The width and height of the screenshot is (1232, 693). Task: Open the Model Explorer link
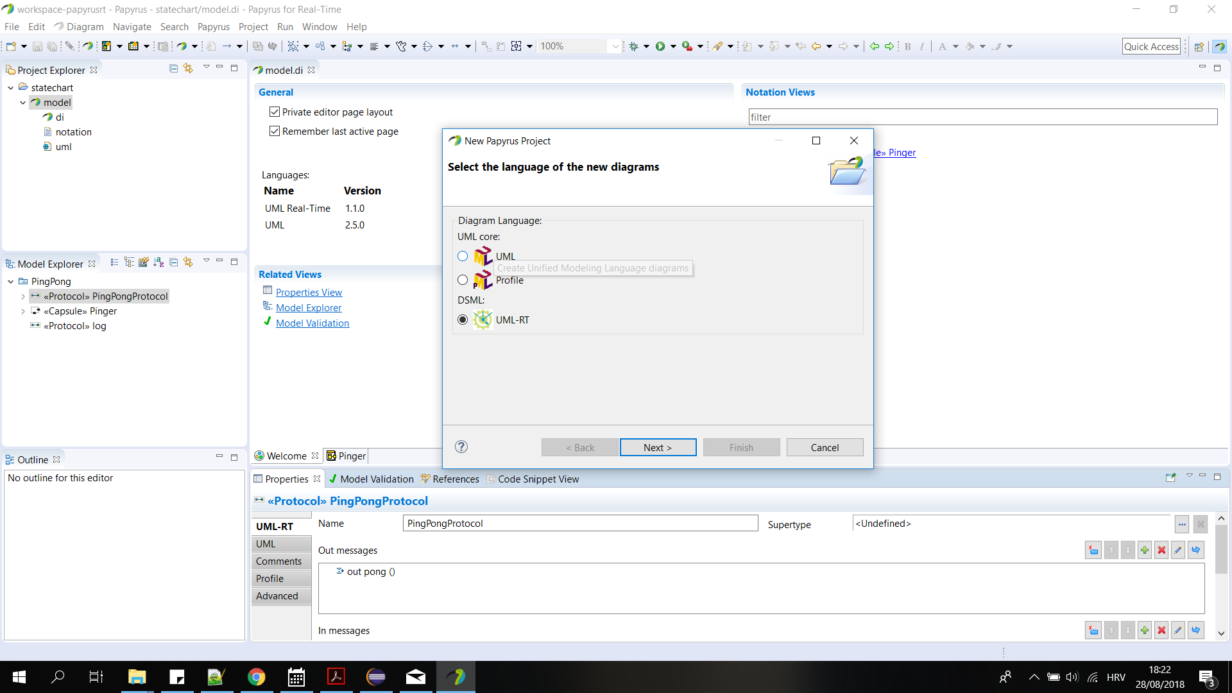pyautogui.click(x=309, y=307)
